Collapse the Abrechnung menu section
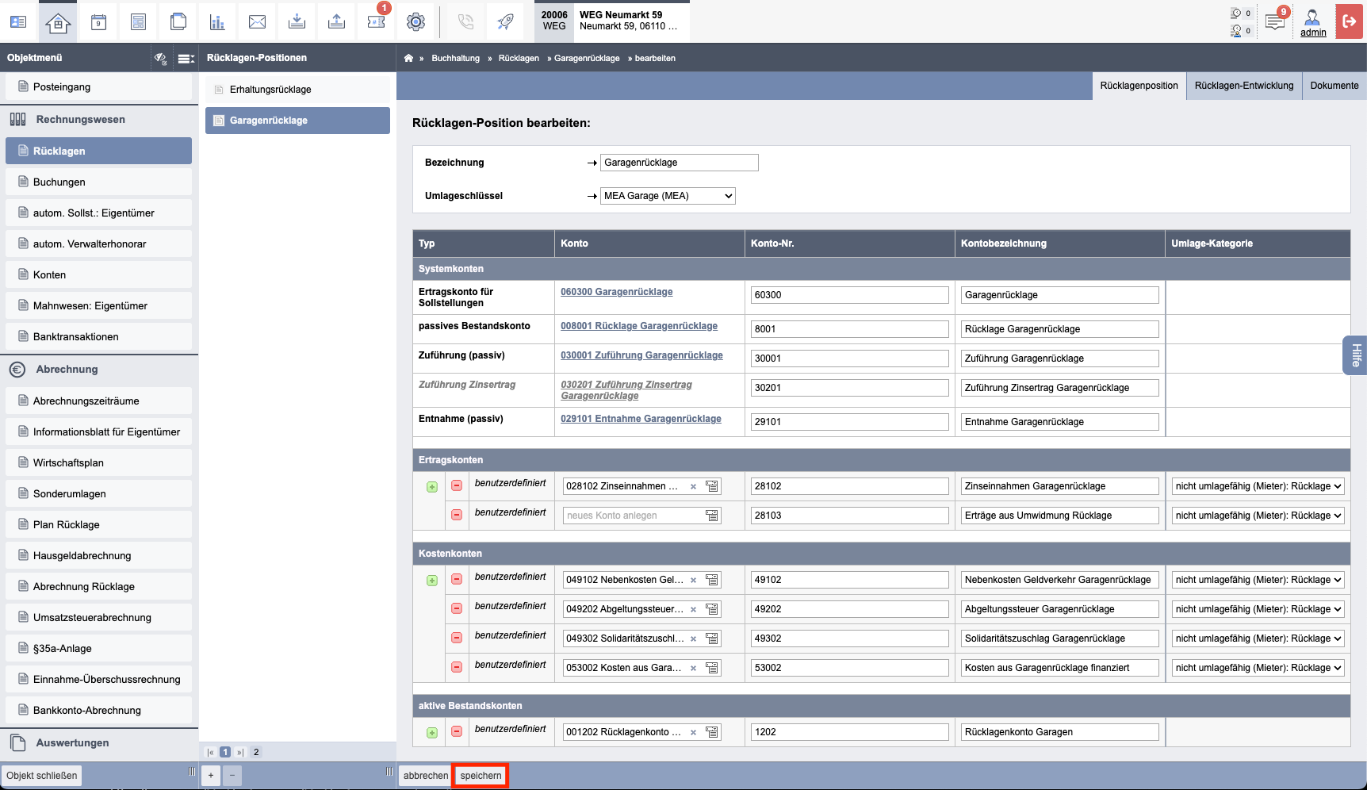The image size is (1367, 790). point(99,370)
